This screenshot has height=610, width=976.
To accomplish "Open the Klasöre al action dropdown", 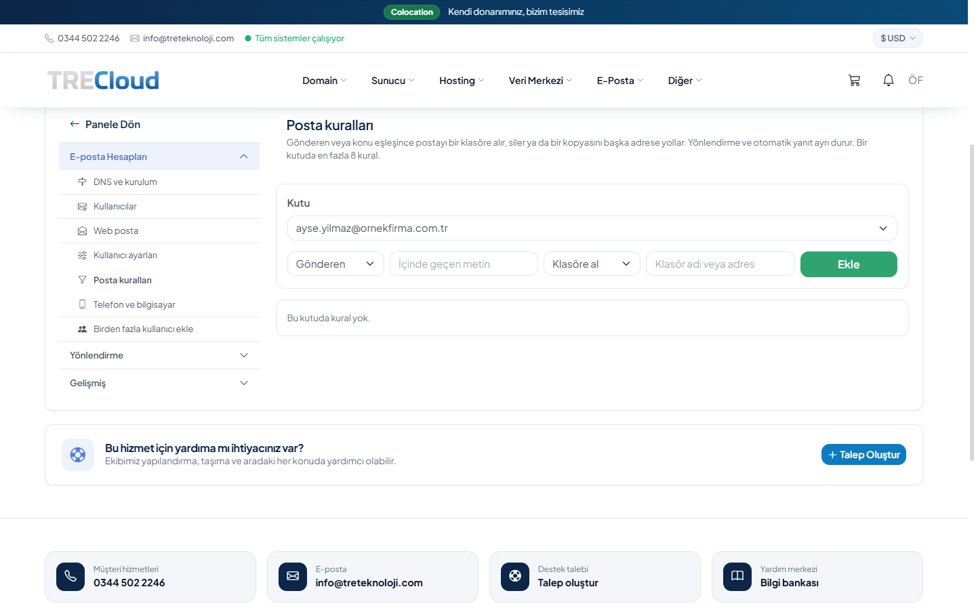I will click(592, 264).
